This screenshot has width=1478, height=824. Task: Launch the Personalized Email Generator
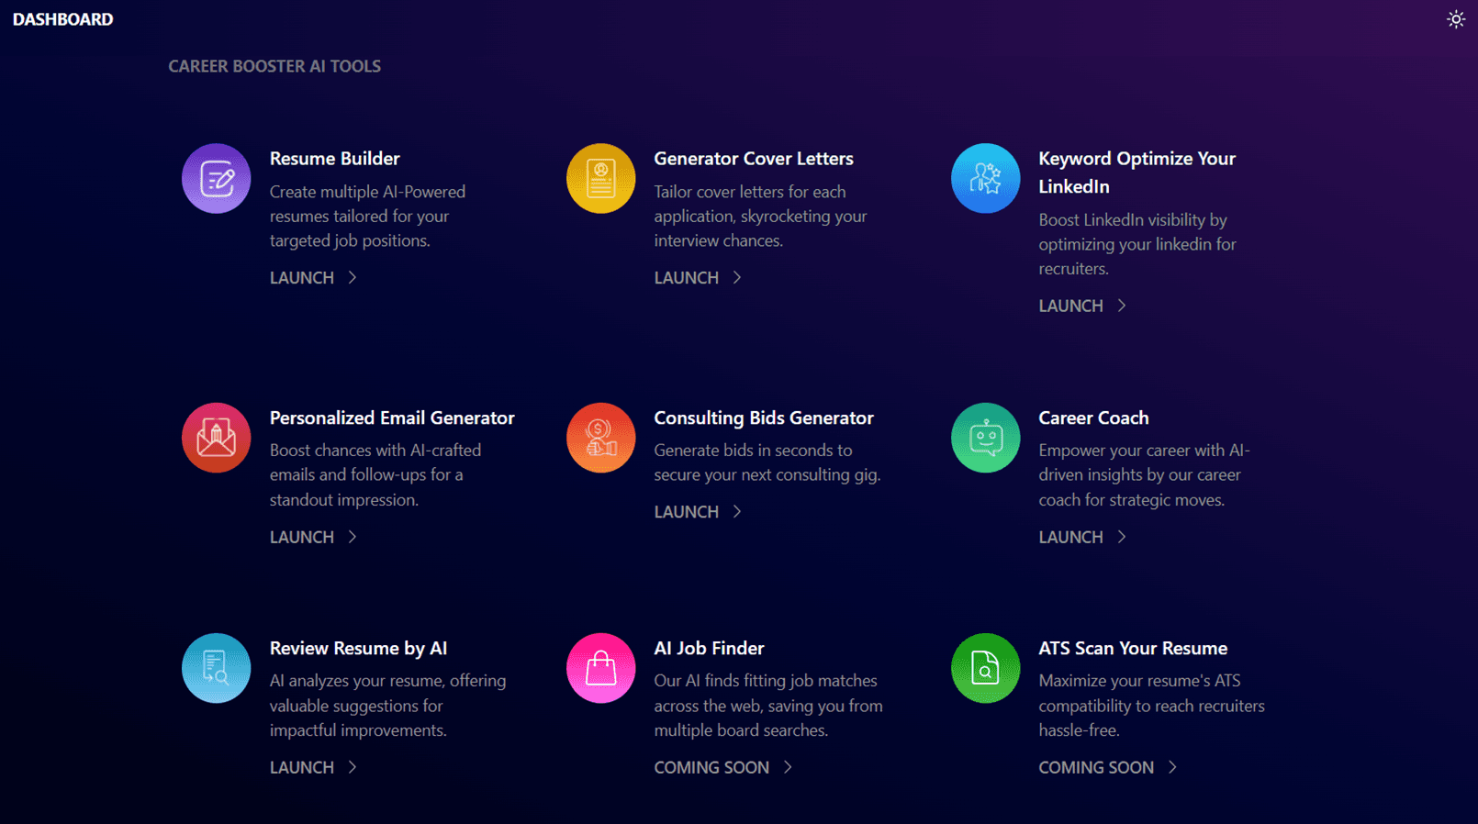point(302,537)
